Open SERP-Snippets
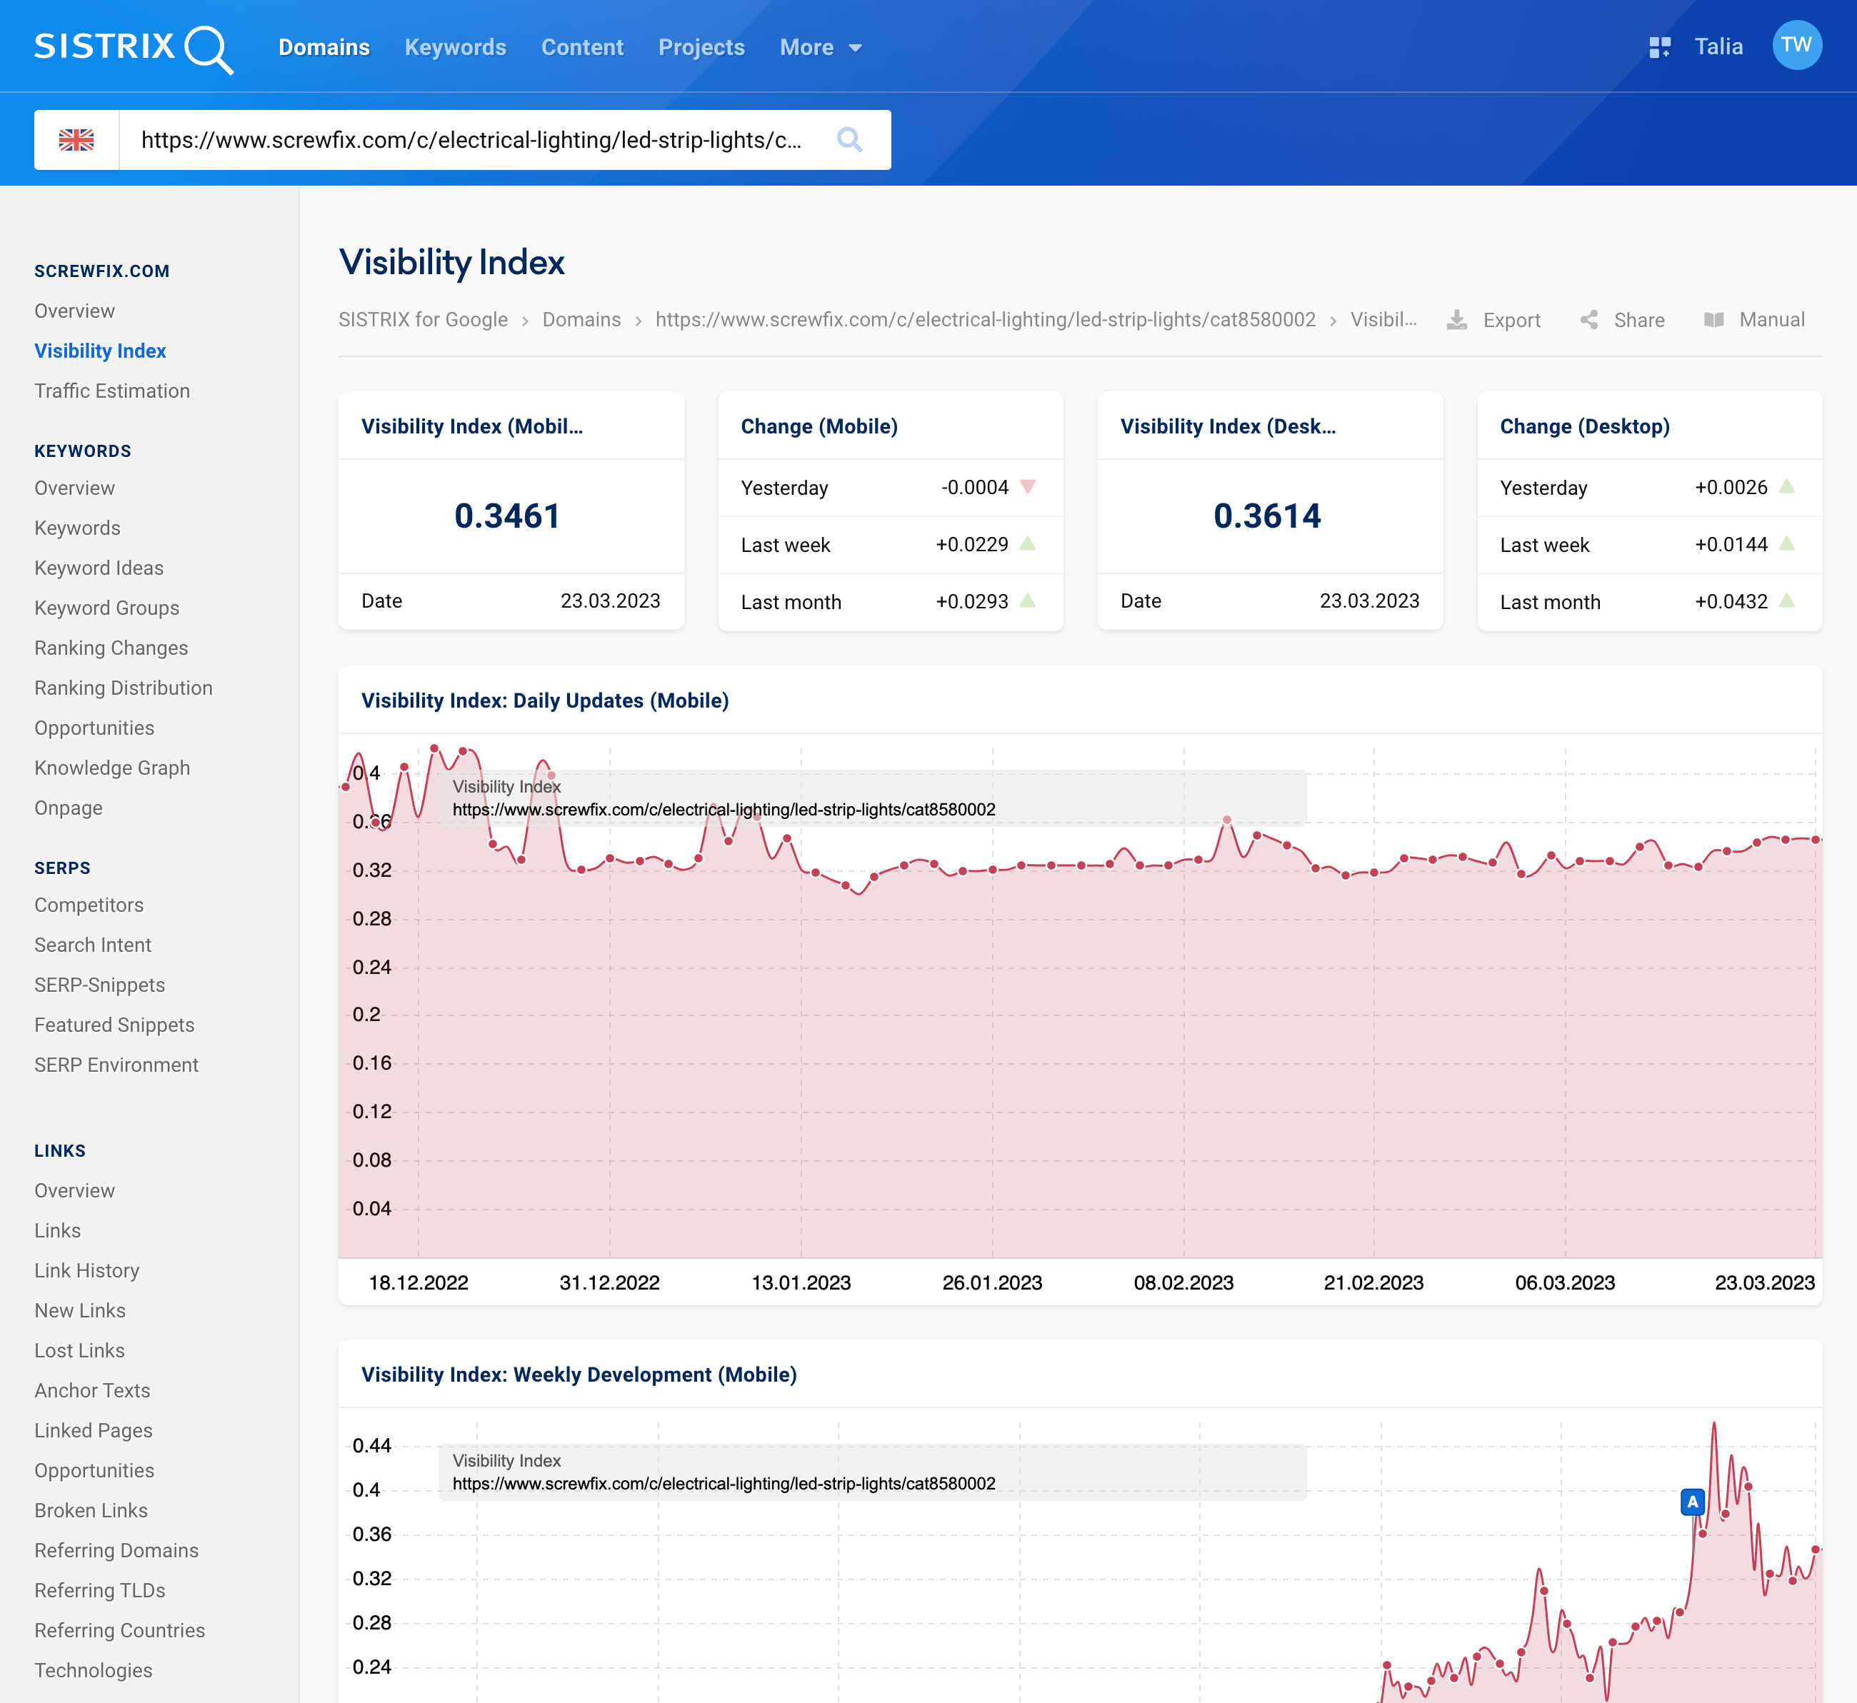Screen dimensions: 1857x1703 [99, 985]
